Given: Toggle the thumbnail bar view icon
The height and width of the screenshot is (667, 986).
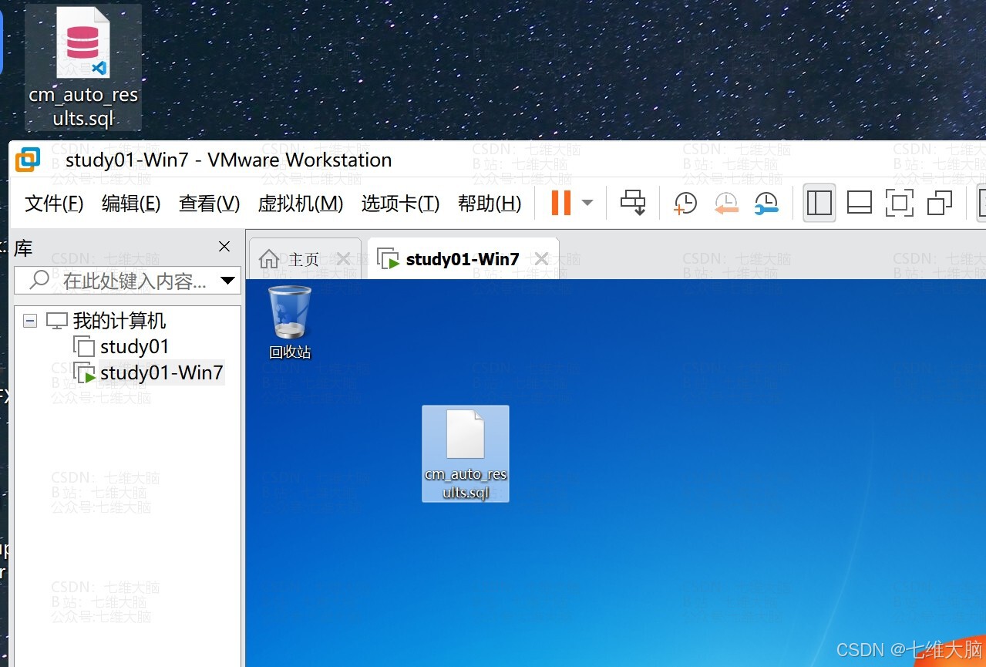Looking at the screenshot, I should coord(859,204).
